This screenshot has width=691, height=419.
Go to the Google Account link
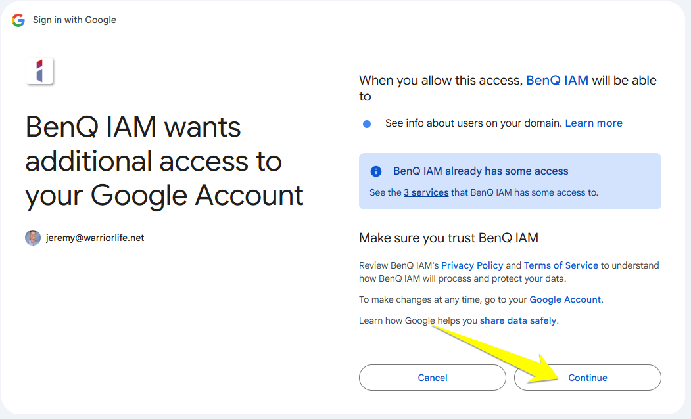click(x=565, y=299)
